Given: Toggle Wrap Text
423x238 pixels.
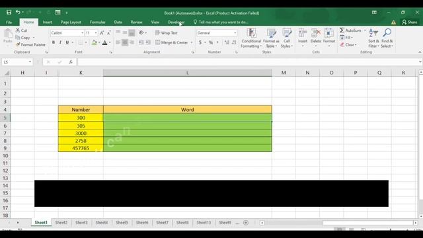Looking at the screenshot, I should pos(167,33).
